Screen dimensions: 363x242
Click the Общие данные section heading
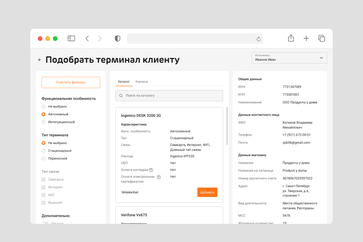pos(250,79)
